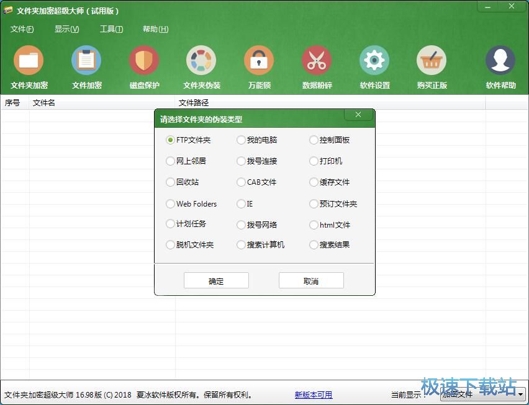The image size is (529, 405).
Task: Select the 磁盘保护 disk protection shield icon
Action: [144, 61]
